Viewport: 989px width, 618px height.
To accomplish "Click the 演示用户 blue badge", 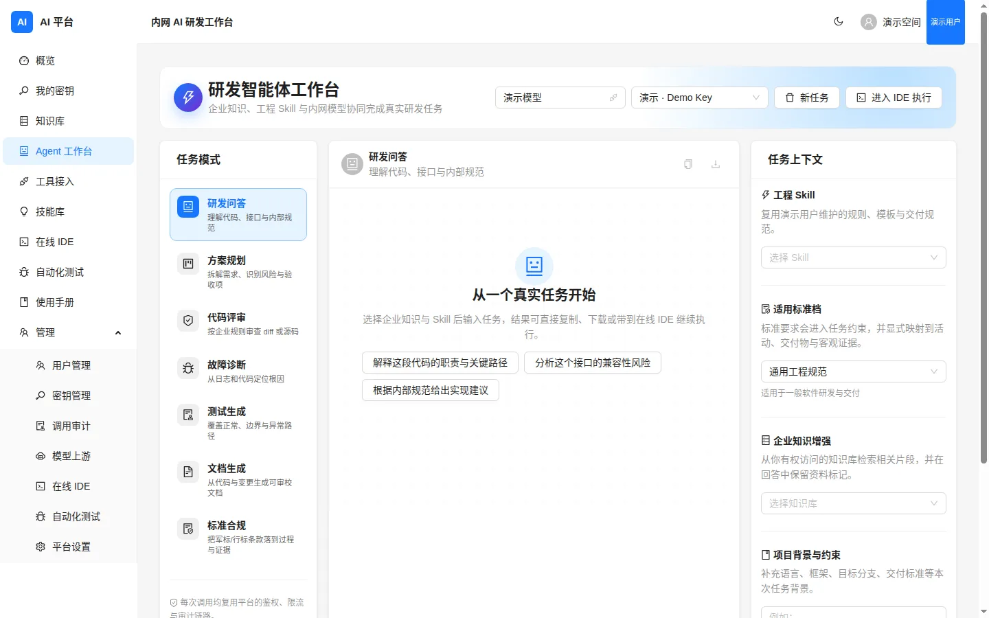I will pyautogui.click(x=946, y=22).
